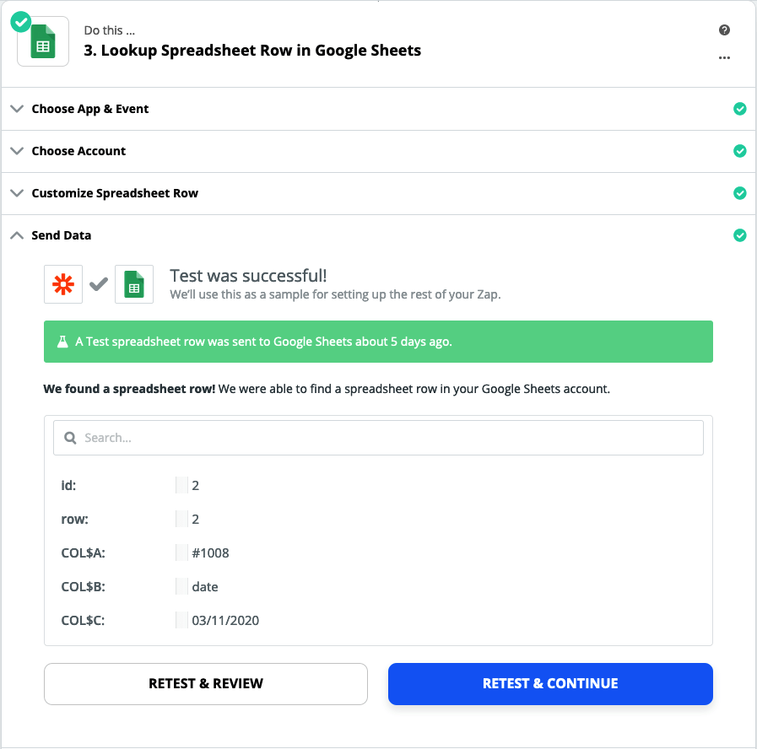Click the green Google Sheets icon beside checkmark
757x749 pixels.
(134, 284)
